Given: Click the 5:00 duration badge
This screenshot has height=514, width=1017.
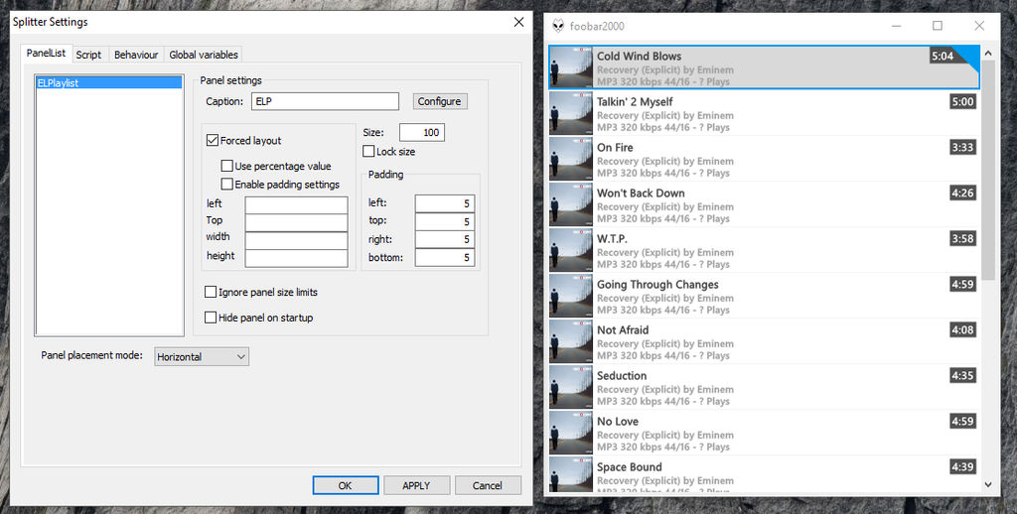Looking at the screenshot, I should pyautogui.click(x=962, y=101).
